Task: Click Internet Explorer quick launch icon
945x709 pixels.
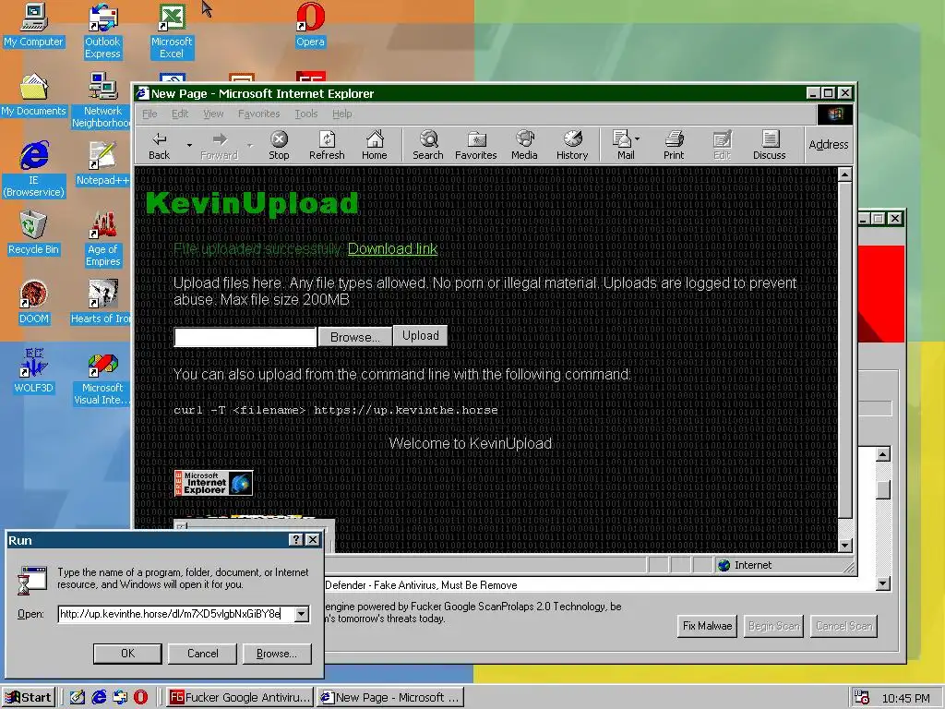Action: tap(98, 698)
